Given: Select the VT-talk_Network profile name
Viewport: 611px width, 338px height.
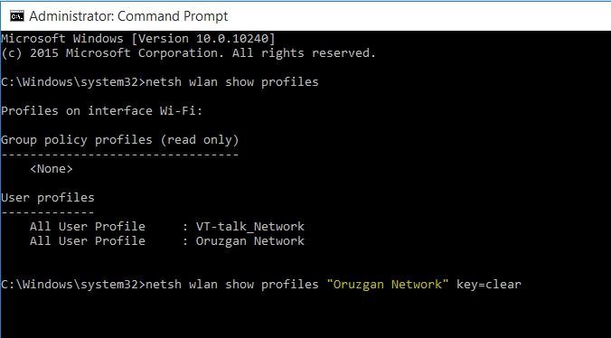Looking at the screenshot, I should (249, 227).
